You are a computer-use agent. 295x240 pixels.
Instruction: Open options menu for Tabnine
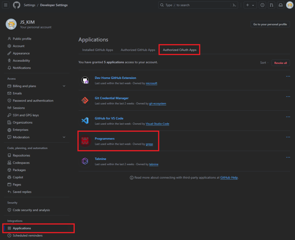(288, 157)
